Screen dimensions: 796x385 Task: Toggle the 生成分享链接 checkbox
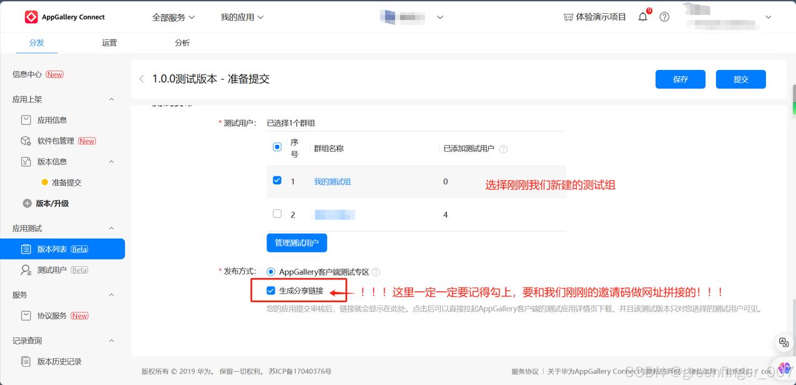(x=271, y=291)
